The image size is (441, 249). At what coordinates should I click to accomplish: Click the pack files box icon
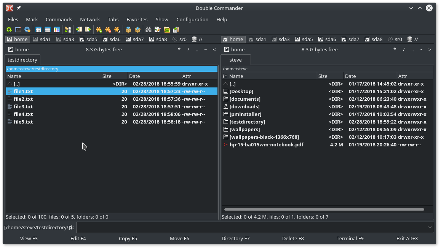[x=128, y=30]
